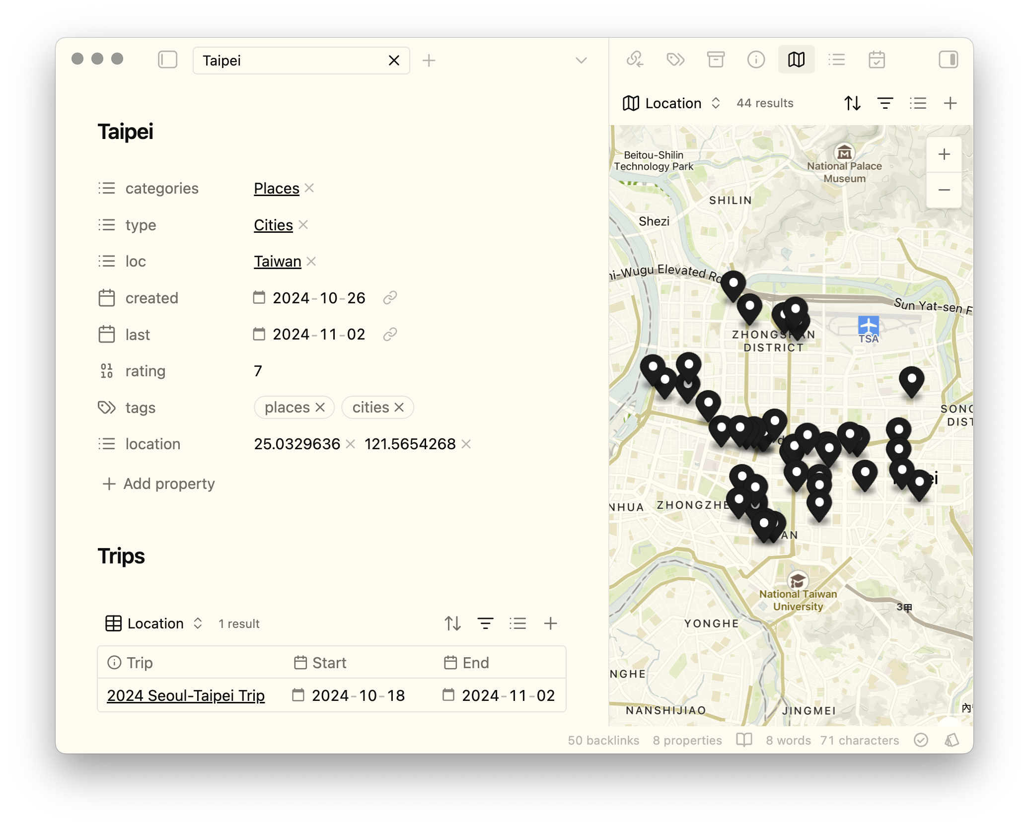Open the backlinks pane icon
The image size is (1029, 827).
pyautogui.click(x=635, y=60)
